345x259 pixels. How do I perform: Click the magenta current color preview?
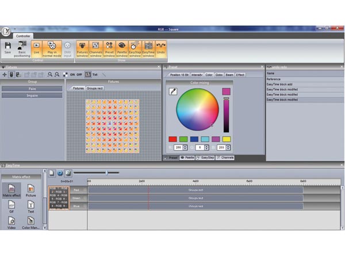pyautogui.click(x=226, y=92)
